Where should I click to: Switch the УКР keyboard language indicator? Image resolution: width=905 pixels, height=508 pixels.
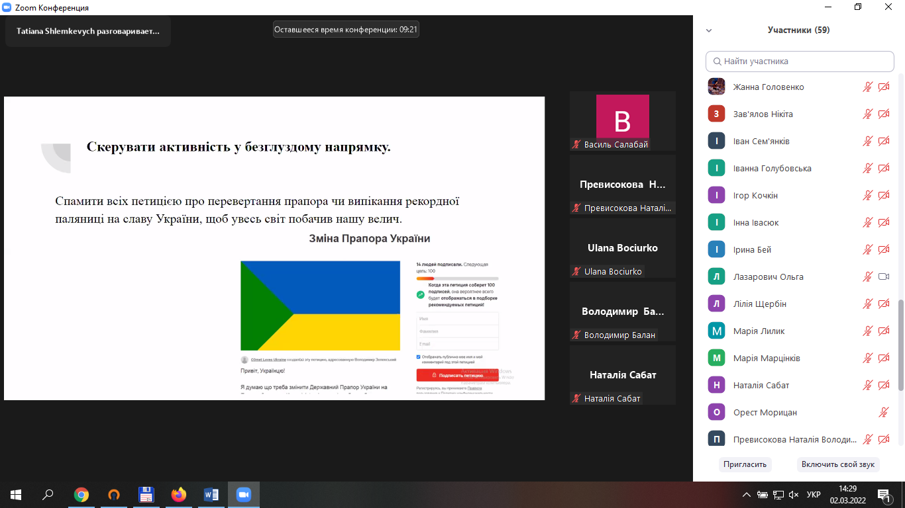814,494
